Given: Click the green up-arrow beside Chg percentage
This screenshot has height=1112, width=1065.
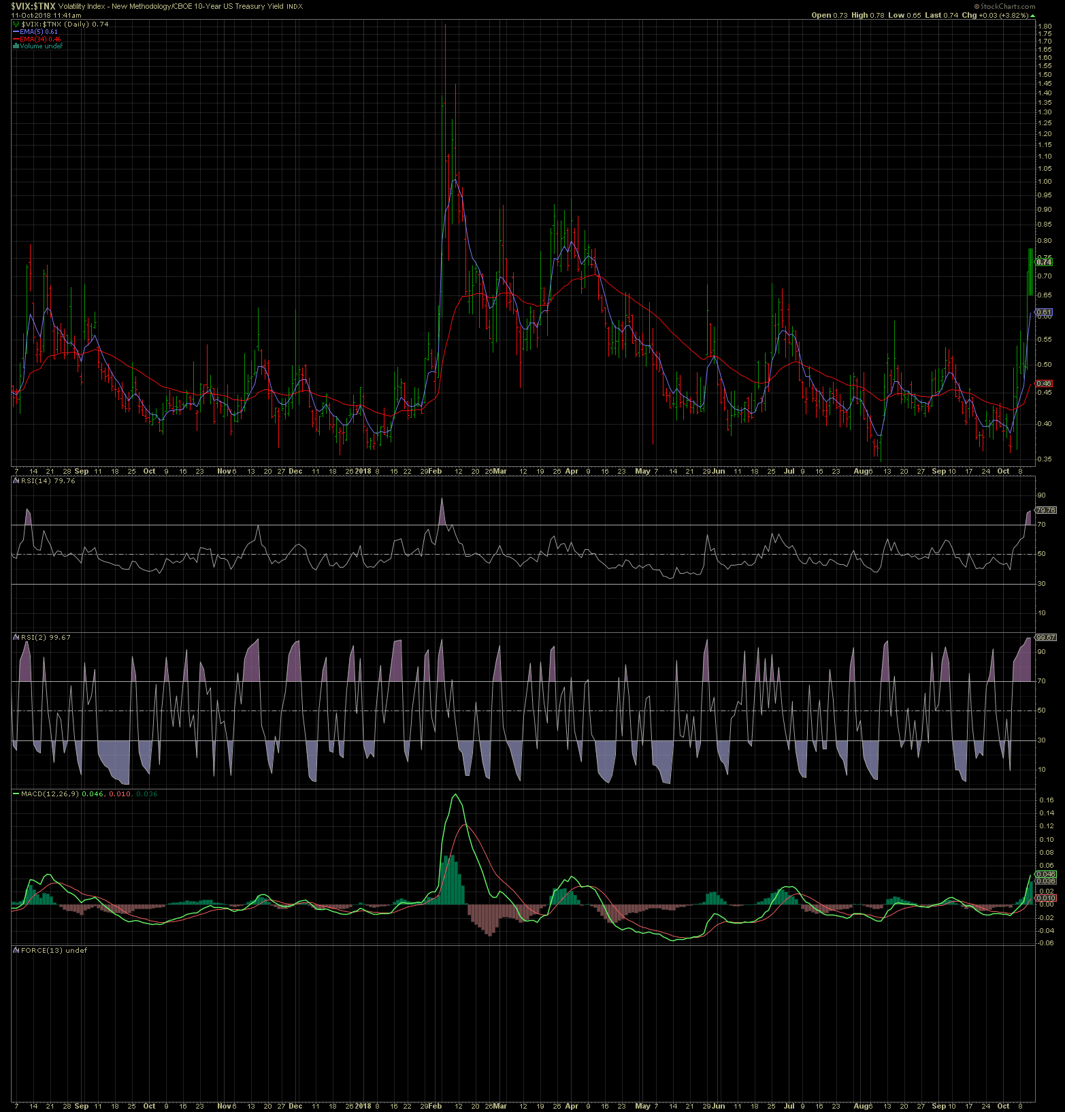Looking at the screenshot, I should click(x=1032, y=16).
